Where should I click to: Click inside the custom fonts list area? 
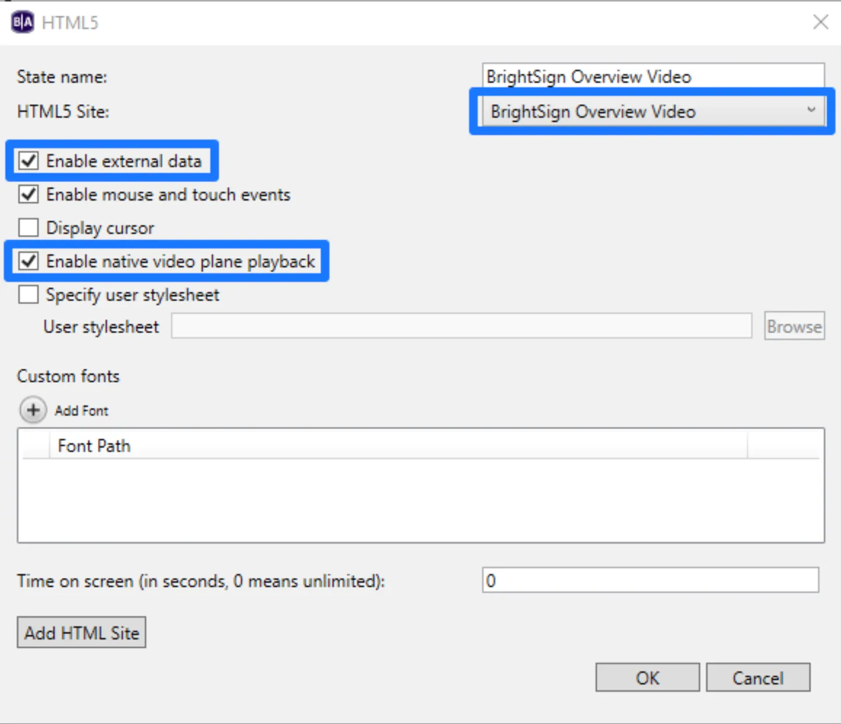point(421,500)
